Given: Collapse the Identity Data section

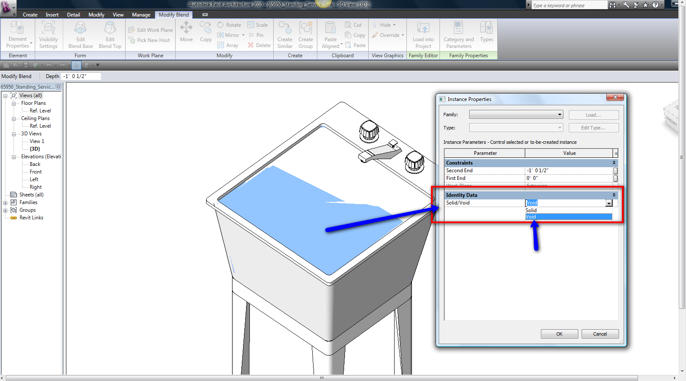Looking at the screenshot, I should [614, 195].
